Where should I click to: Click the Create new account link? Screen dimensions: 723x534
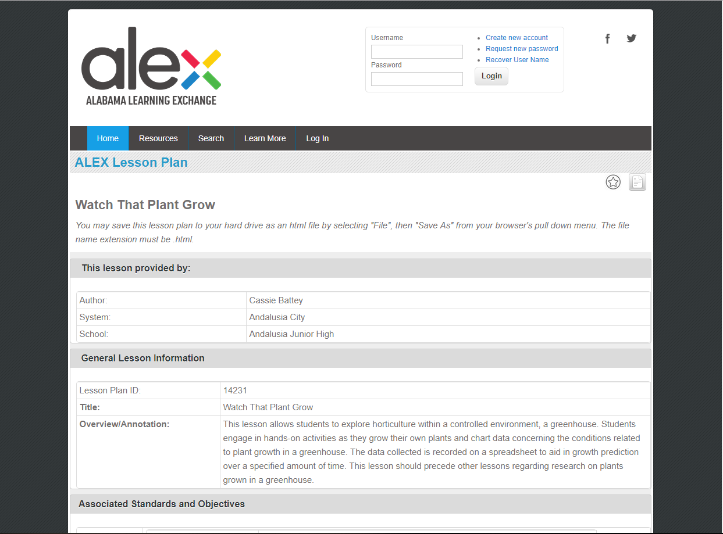517,38
